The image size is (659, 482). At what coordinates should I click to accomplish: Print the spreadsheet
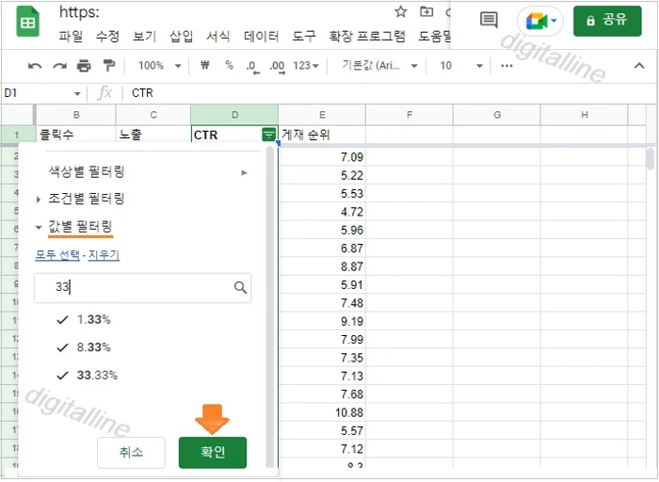(84, 66)
